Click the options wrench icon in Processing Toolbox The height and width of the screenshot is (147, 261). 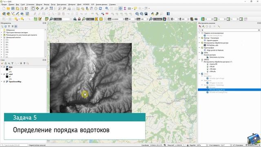[219, 27]
